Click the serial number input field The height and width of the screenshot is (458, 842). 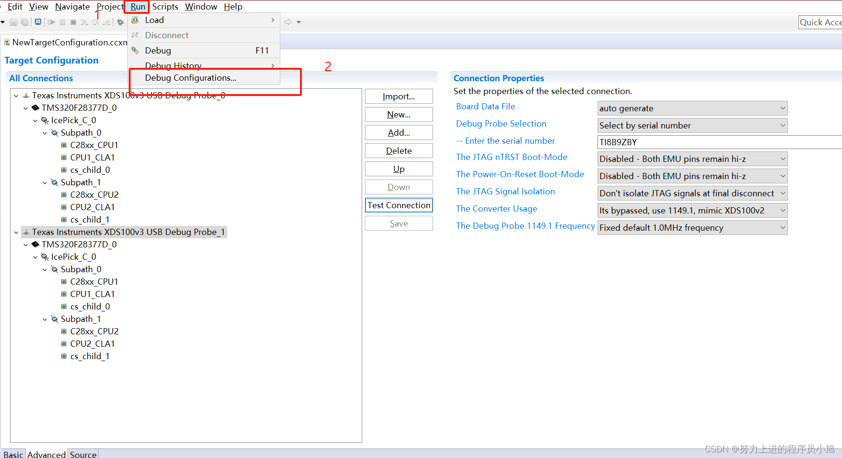[x=720, y=142]
